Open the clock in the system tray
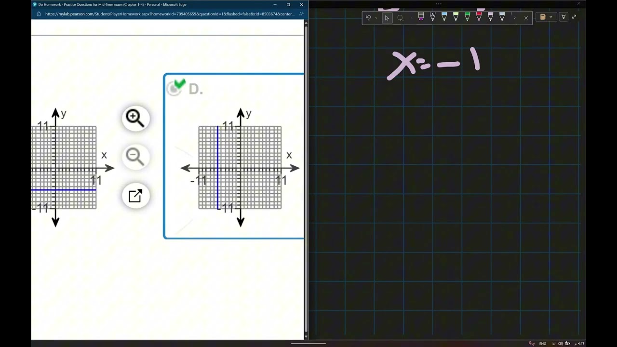617x347 pixels. point(580,344)
